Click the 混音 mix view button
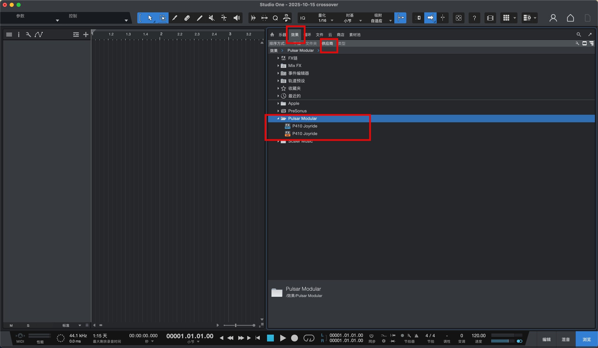The width and height of the screenshot is (598, 348). [565, 339]
